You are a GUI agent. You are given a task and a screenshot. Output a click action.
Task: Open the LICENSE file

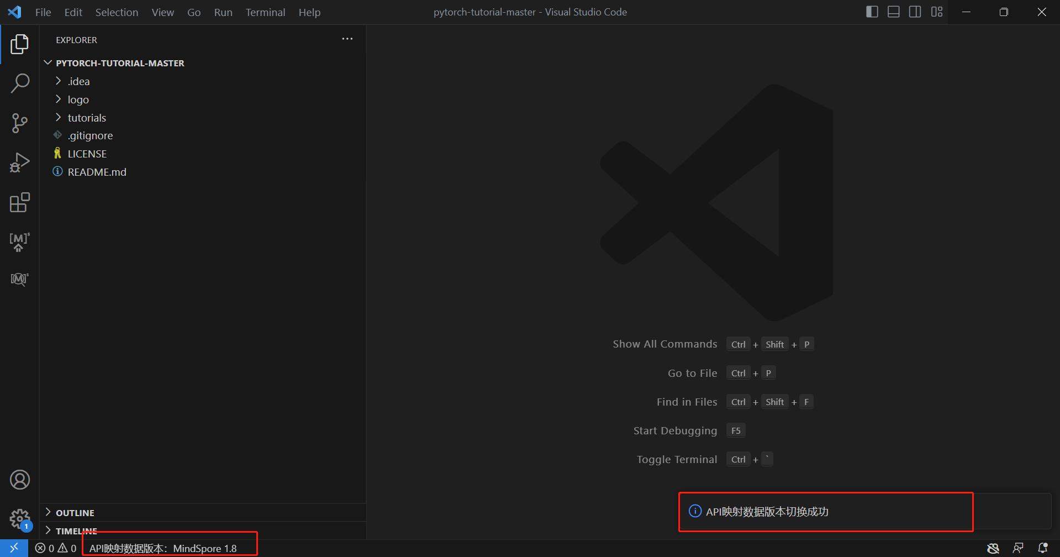click(x=202, y=154)
